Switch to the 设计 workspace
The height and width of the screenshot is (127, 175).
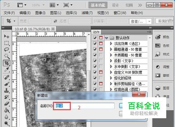(115, 5)
